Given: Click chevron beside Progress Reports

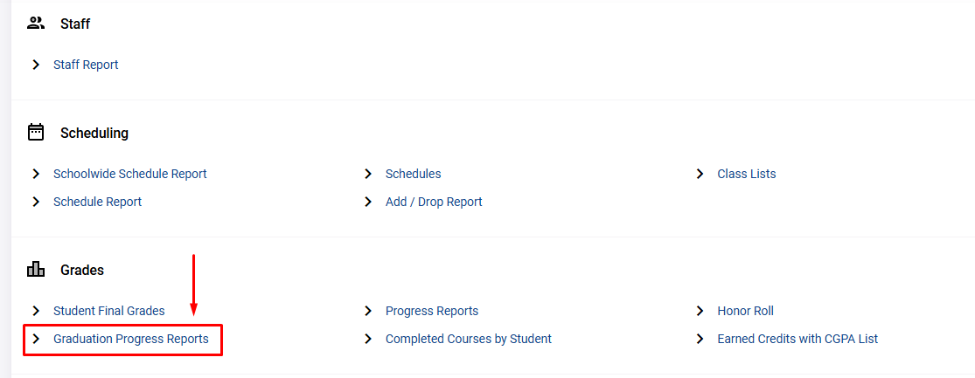Looking at the screenshot, I should tap(368, 311).
